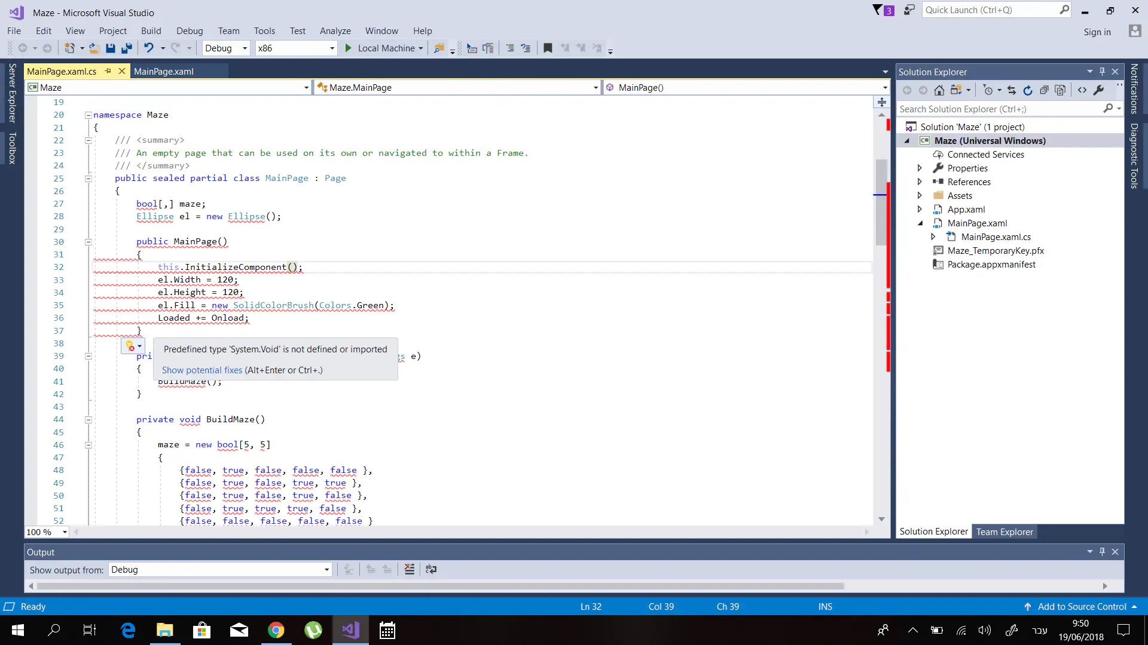Click Collapse All in Solution Explorer
The height and width of the screenshot is (645, 1148).
(1044, 90)
